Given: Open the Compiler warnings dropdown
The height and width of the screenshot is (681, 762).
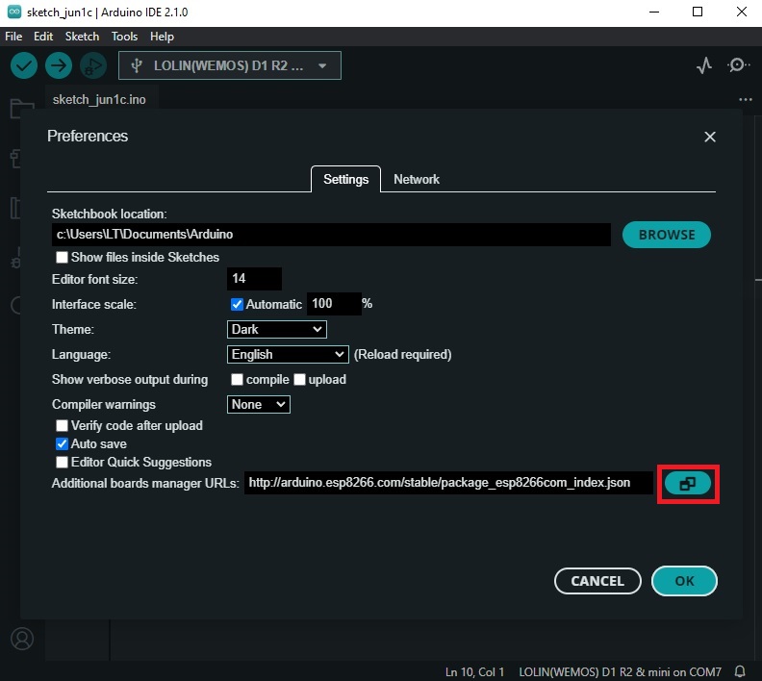Looking at the screenshot, I should click(x=259, y=404).
